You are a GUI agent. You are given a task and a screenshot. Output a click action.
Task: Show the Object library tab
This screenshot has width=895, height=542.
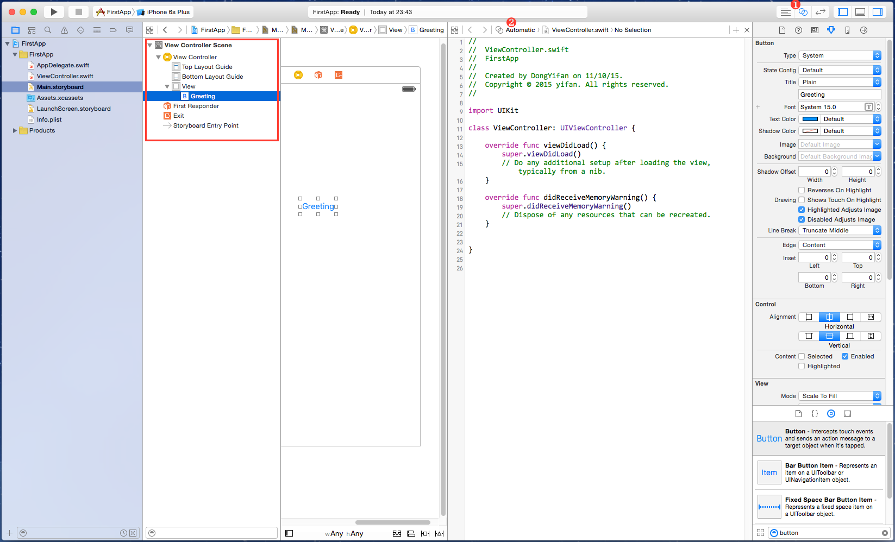point(831,414)
